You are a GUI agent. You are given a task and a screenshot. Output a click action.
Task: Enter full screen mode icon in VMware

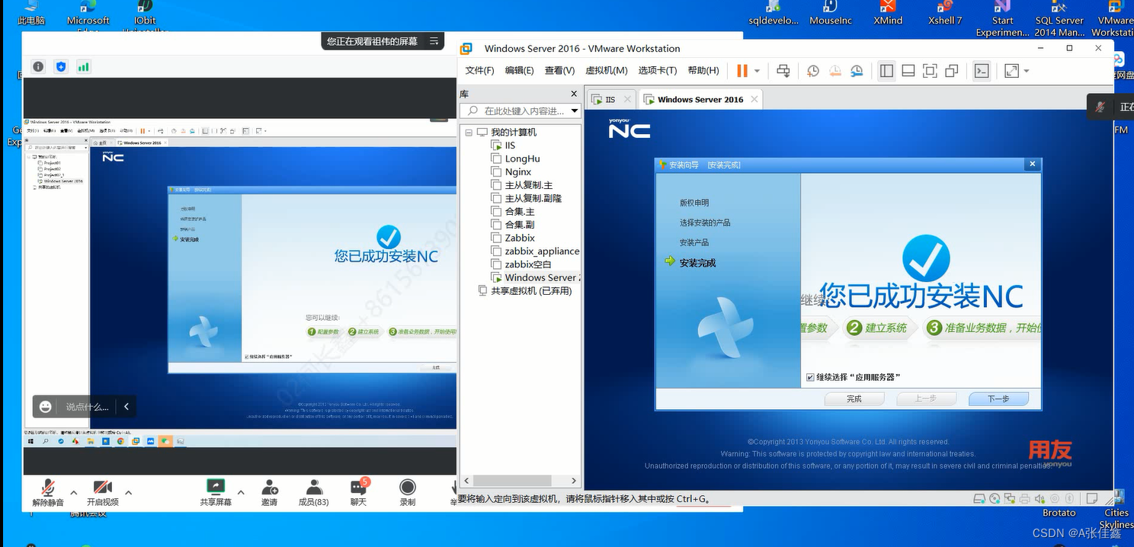(930, 71)
